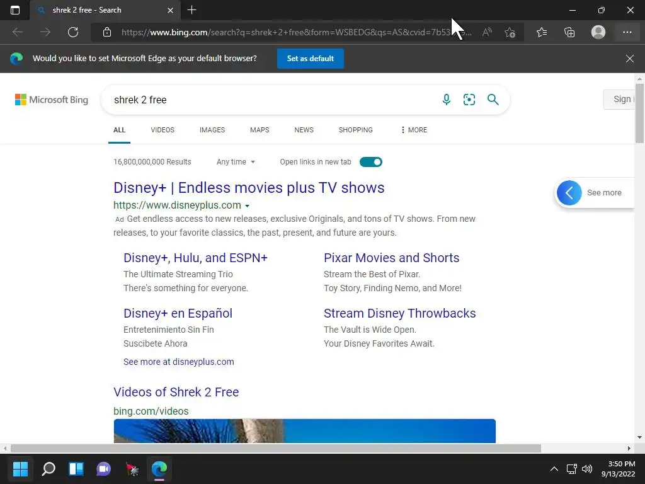Click the horizontal page scrollbar
The height and width of the screenshot is (484, 645).
276,448
